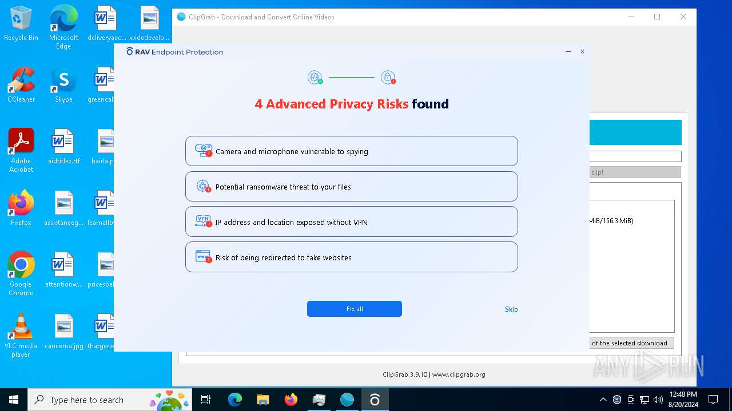This screenshot has height=411, width=732.
Task: Open the clock showing 12:48 PM
Action: click(x=683, y=400)
